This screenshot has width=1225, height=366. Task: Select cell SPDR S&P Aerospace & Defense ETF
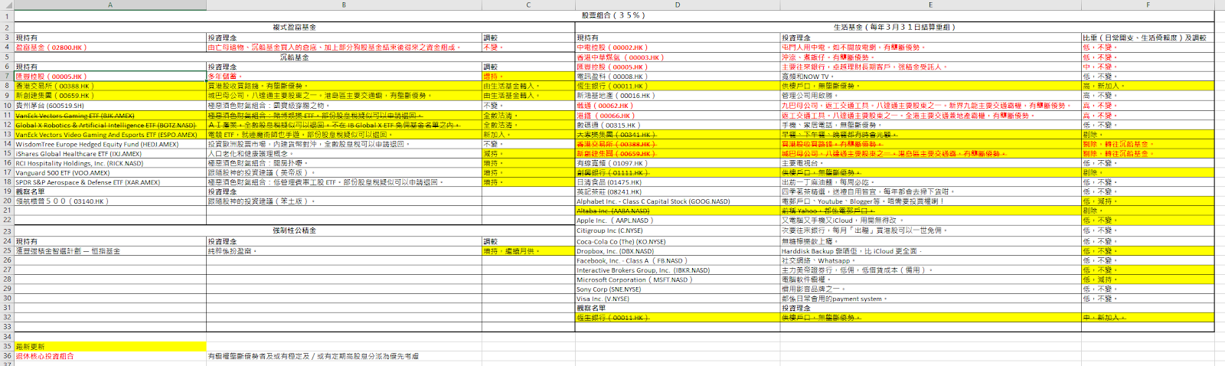110,182
